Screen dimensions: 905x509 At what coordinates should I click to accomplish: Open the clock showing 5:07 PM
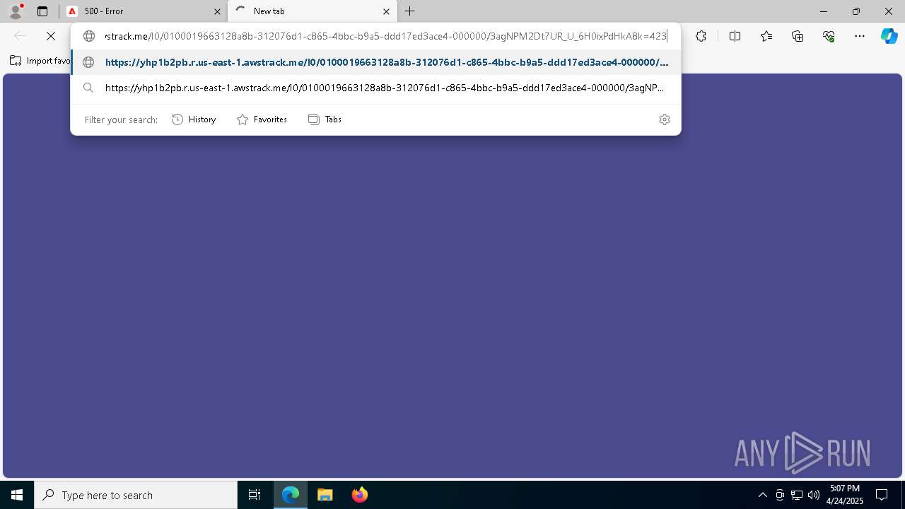point(845,495)
